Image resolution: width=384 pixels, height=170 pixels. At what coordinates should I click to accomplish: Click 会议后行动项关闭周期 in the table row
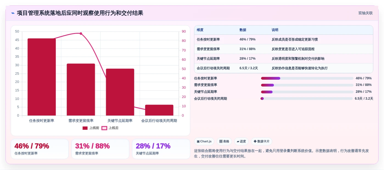pos(213,68)
